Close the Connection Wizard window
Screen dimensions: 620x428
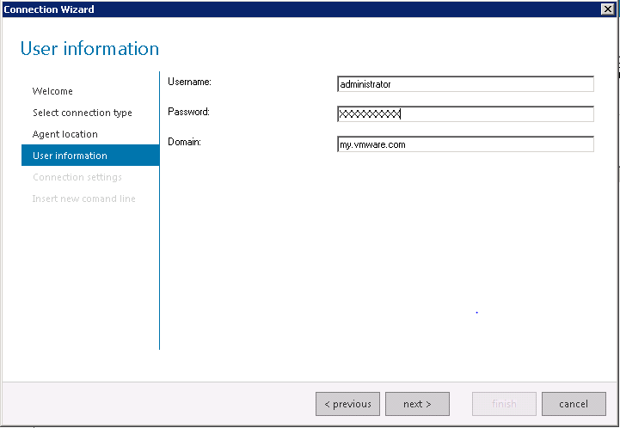(608, 9)
